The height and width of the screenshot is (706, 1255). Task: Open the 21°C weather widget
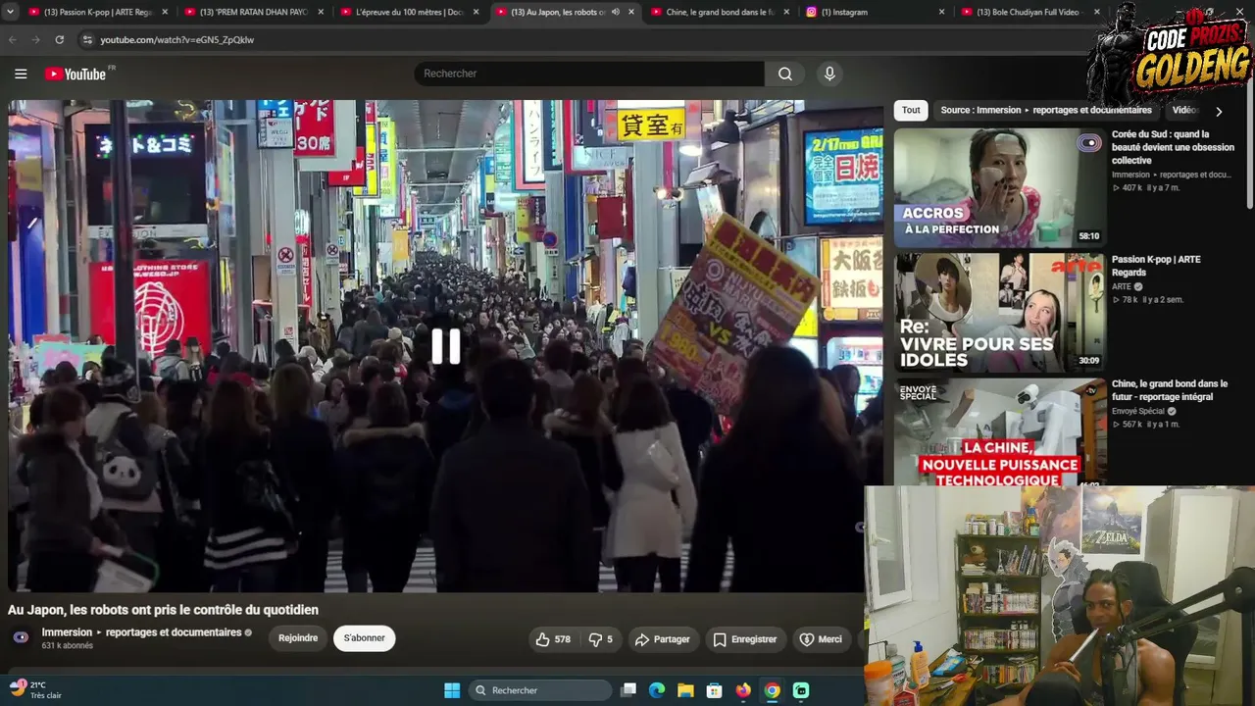pos(35,689)
